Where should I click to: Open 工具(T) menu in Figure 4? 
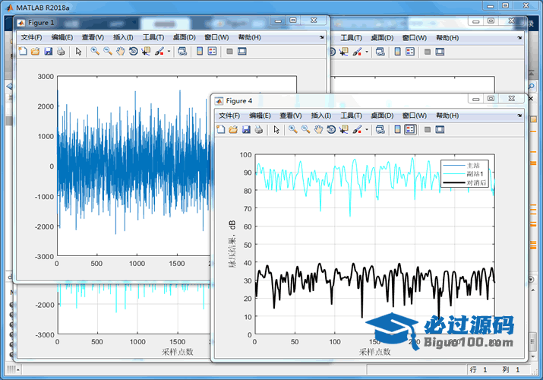(352, 116)
